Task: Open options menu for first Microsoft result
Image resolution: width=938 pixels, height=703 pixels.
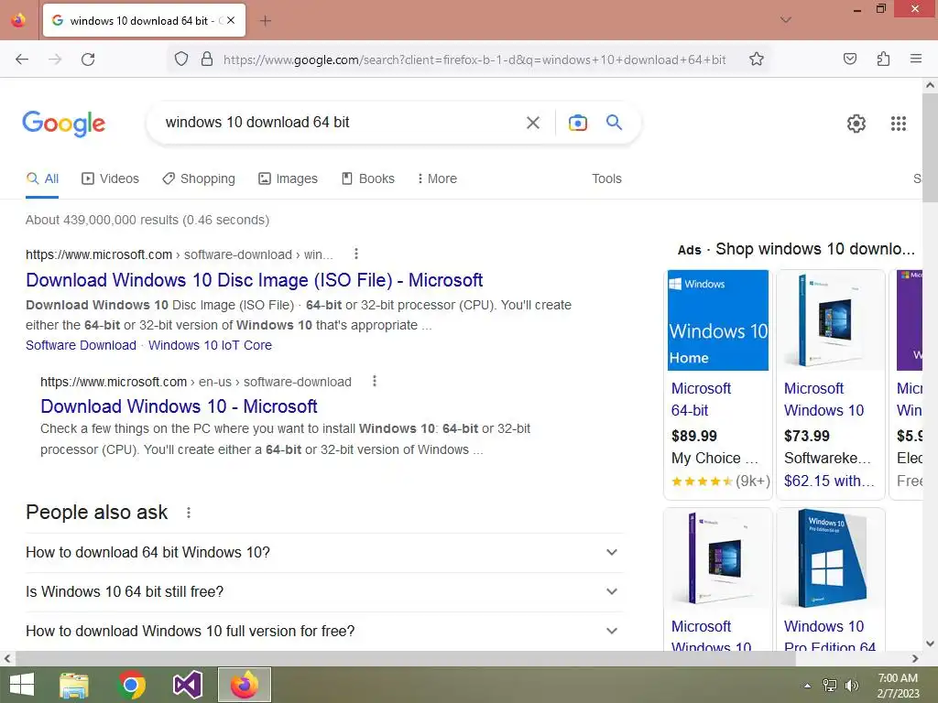Action: point(356,254)
